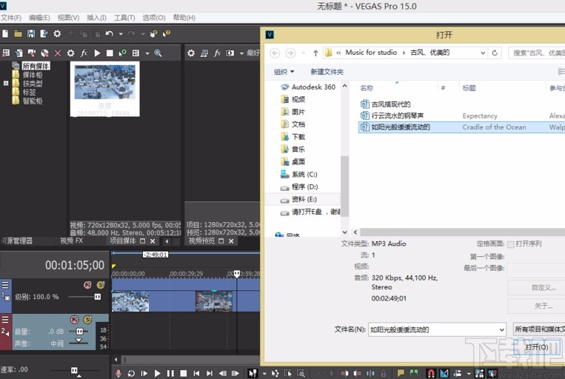This screenshot has width=565, height=379.
Task: Click the audio track 音量 volume slider
Action: tap(80, 332)
